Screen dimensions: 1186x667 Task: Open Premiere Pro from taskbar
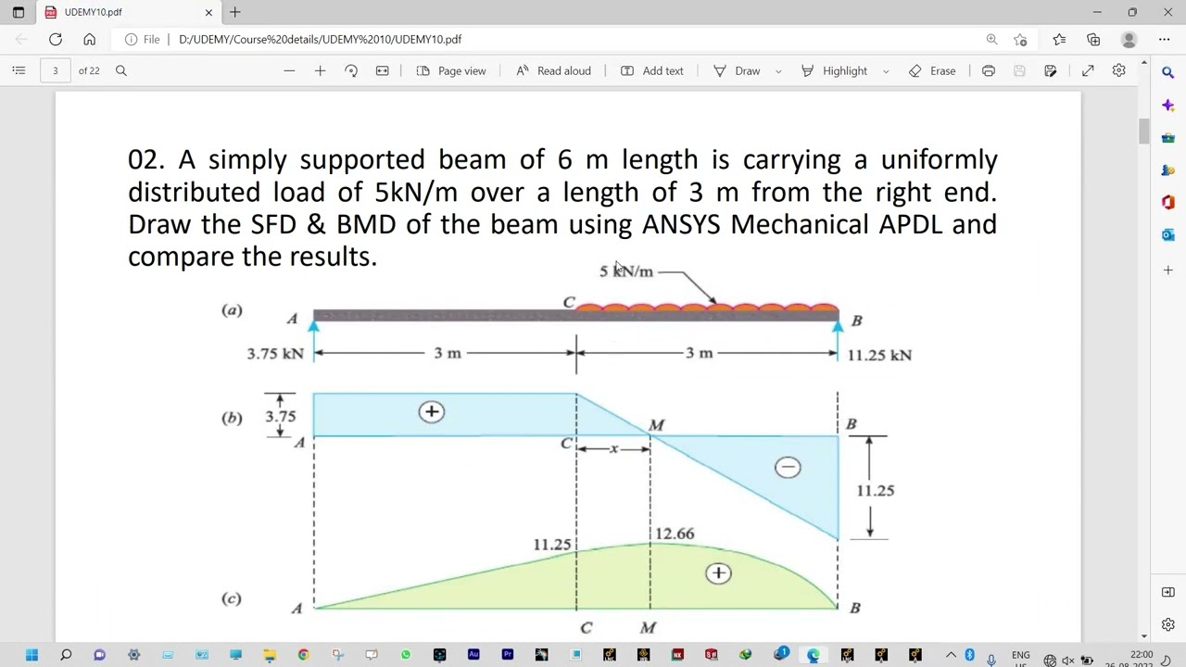(508, 654)
